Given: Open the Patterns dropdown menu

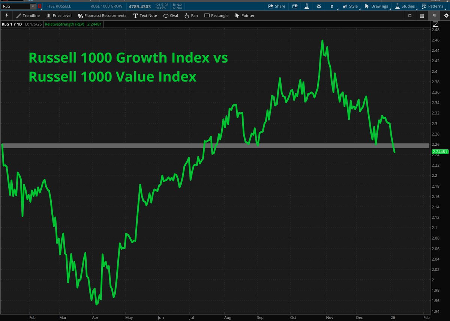Looking at the screenshot, I should [434, 6].
